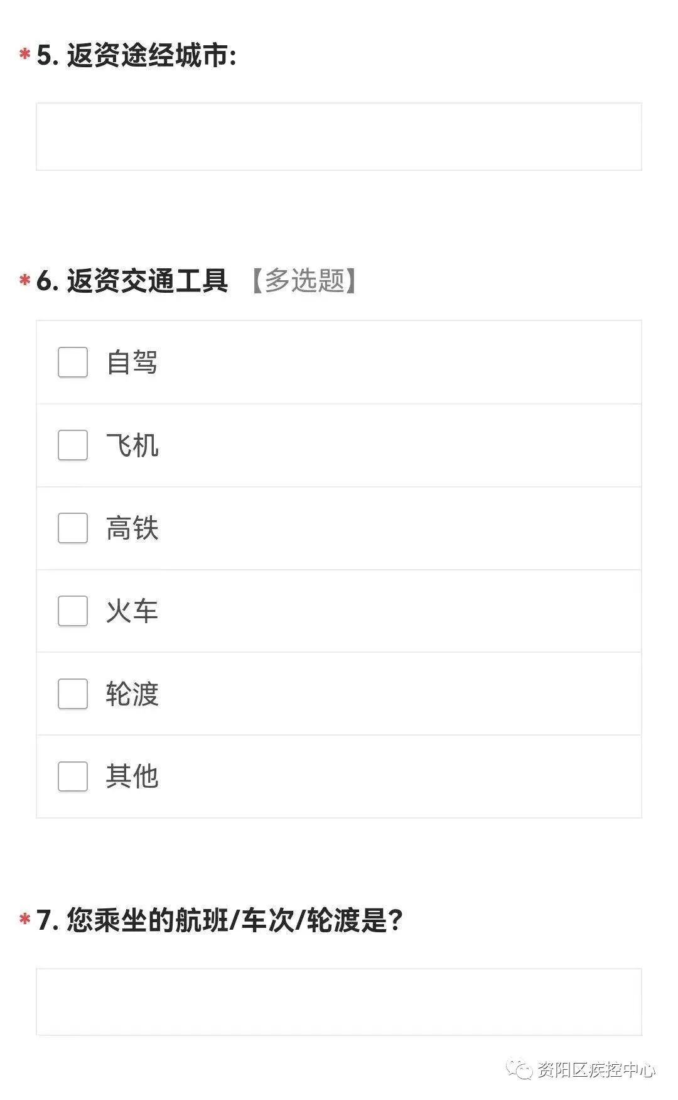Toggle the 轮渡 checkbox square
The width and height of the screenshot is (678, 1100).
coord(73,694)
